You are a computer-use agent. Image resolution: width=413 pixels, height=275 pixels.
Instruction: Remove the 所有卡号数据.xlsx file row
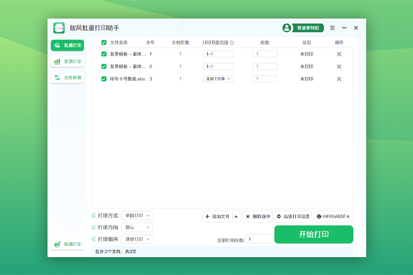click(x=339, y=79)
